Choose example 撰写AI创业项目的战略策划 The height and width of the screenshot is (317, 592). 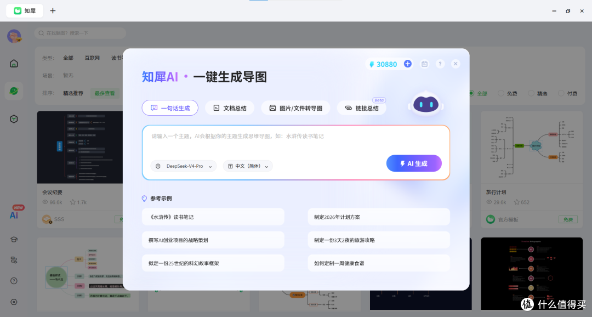click(x=213, y=240)
